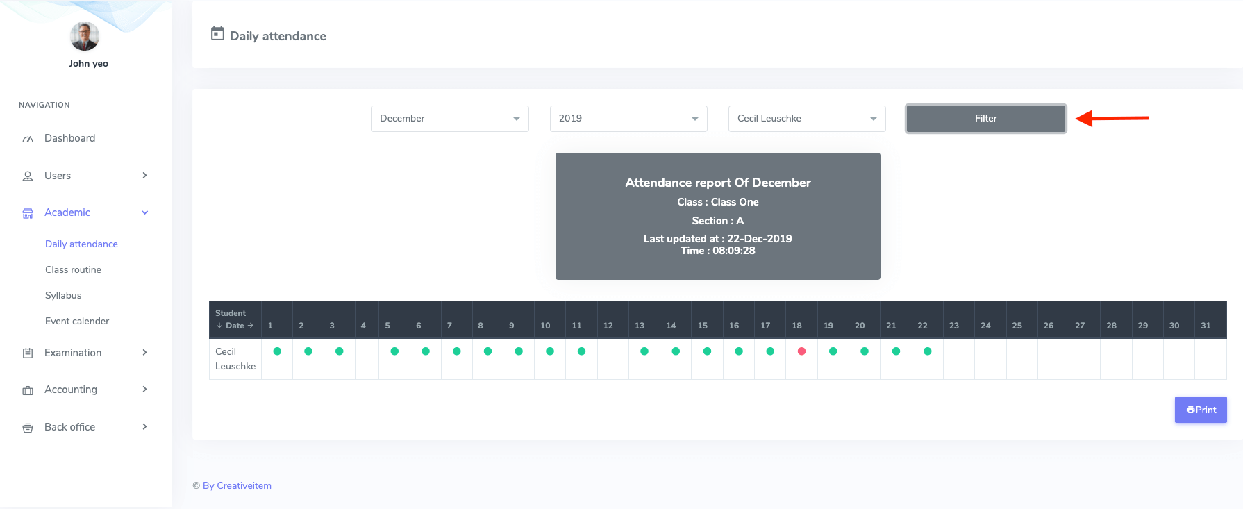Click the green present dot on day 13

(644, 351)
